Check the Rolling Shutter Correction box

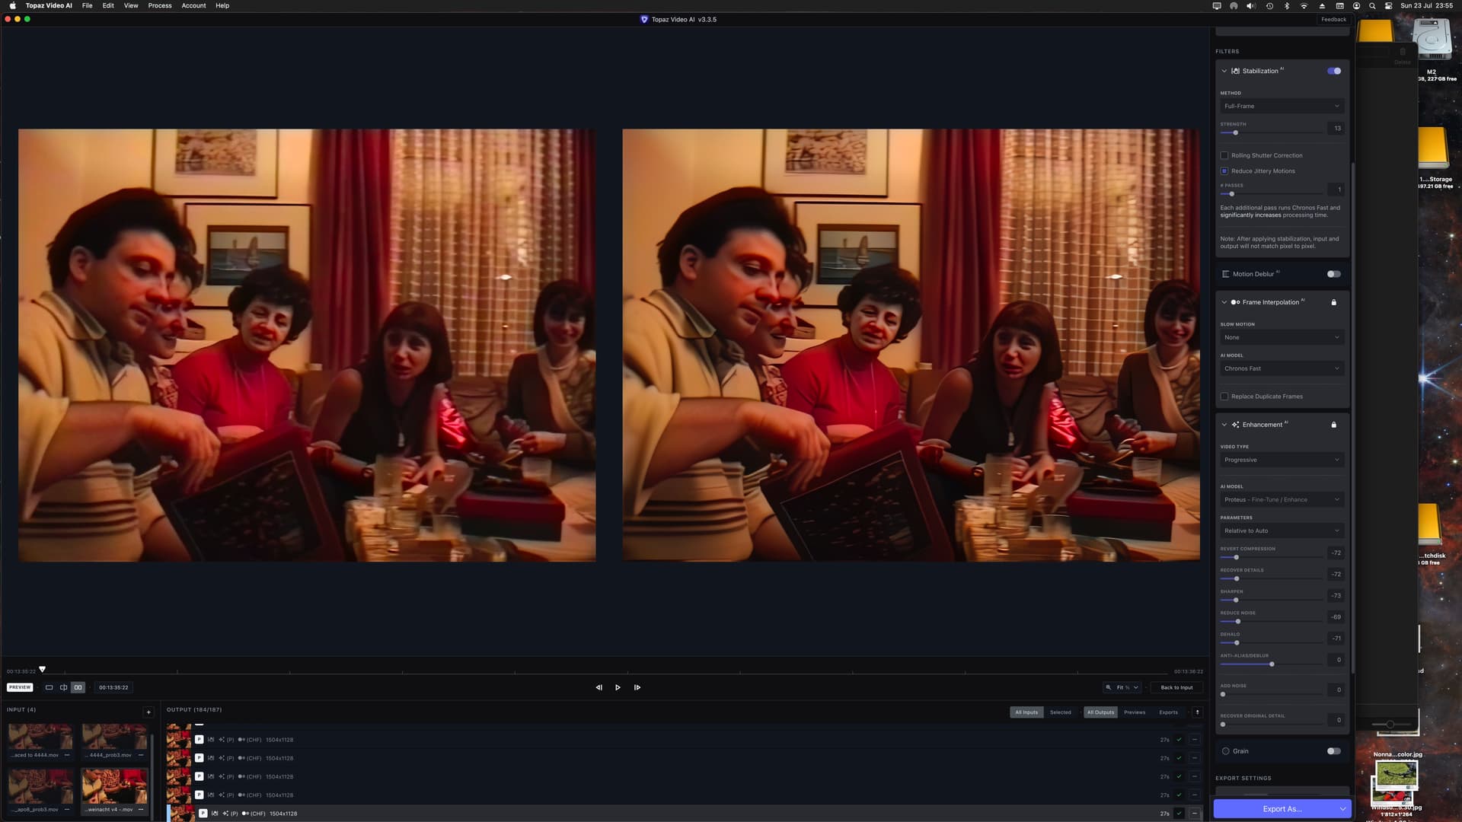1224,155
